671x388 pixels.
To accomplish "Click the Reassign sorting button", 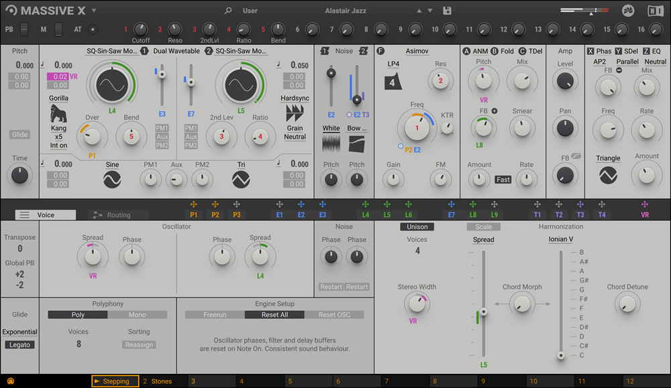I will point(139,345).
